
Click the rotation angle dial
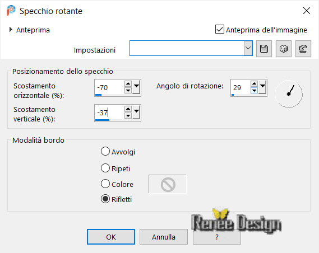(x=289, y=94)
